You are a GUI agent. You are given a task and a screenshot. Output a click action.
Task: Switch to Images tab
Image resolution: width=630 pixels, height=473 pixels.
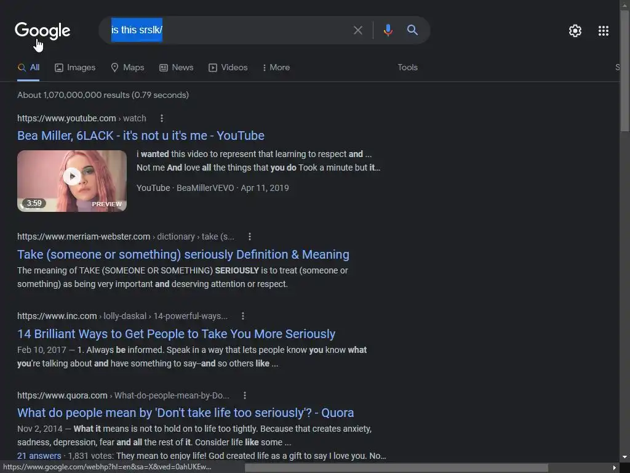pyautogui.click(x=75, y=68)
